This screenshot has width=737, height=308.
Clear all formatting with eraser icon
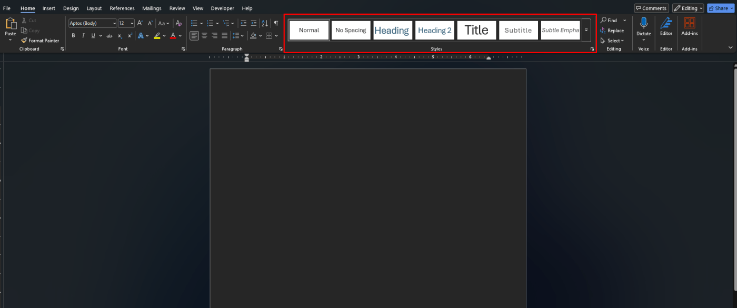[178, 23]
